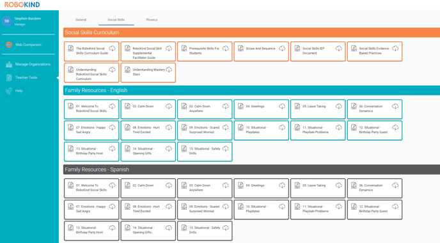Download English 13. Situational - Birthday Party Host
Image resolution: width=440 pixels, height=243 pixels.
click(x=113, y=149)
